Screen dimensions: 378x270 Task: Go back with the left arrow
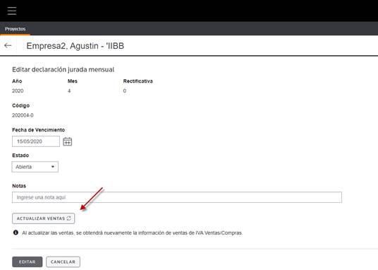[8, 45]
